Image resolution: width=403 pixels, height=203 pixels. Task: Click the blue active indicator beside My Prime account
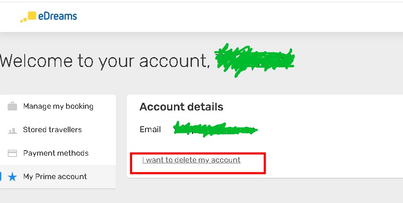coord(1,177)
